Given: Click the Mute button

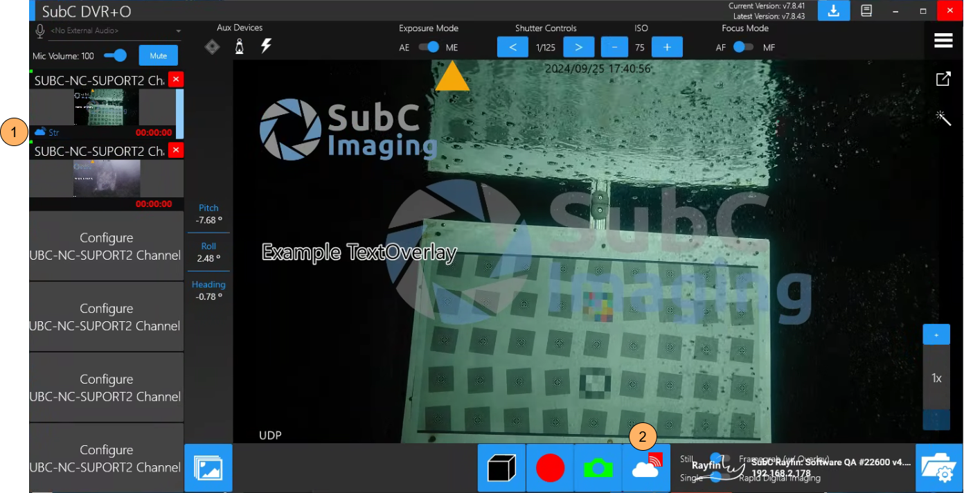Looking at the screenshot, I should (158, 55).
